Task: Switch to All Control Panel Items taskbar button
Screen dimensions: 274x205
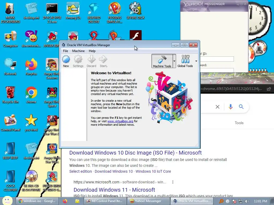Action: pyautogui.click(x=105, y=201)
